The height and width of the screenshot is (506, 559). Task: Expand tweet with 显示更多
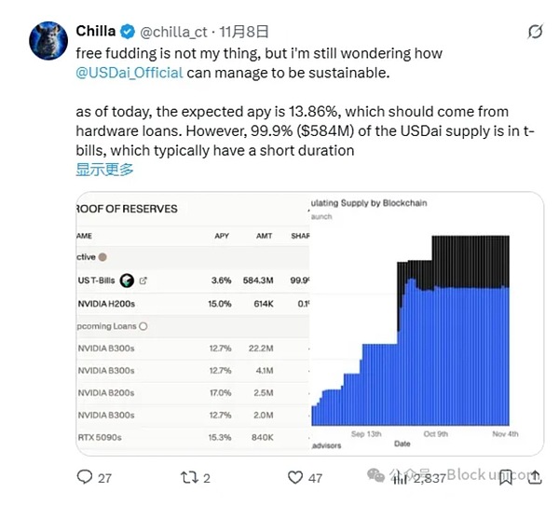pyautogui.click(x=104, y=170)
